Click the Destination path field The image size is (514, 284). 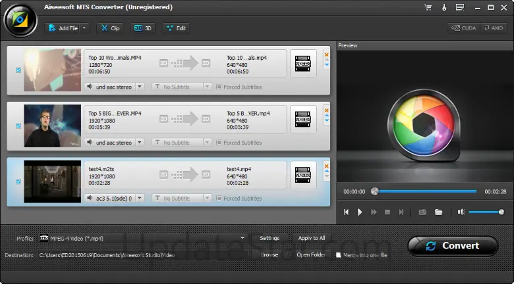142,255
